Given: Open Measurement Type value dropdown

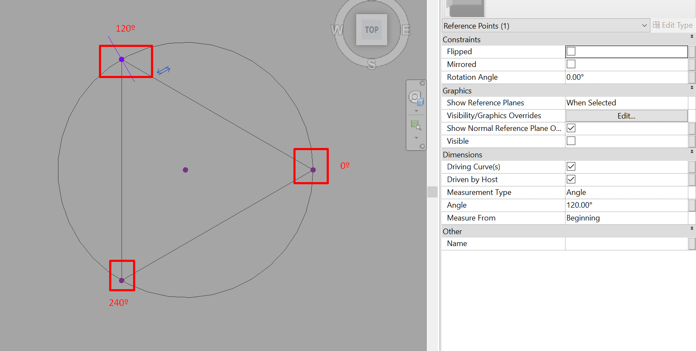Looking at the screenshot, I should point(626,192).
